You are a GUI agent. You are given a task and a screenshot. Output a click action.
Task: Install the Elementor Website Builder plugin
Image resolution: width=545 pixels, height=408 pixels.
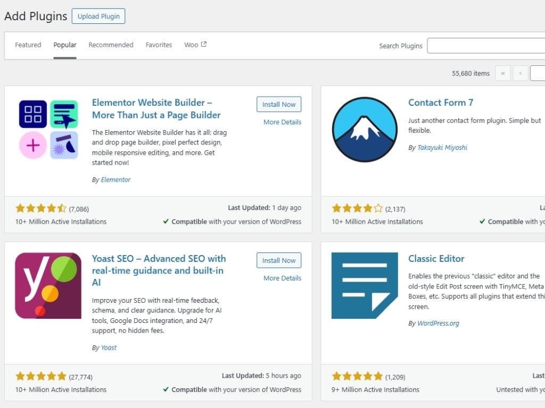click(279, 105)
